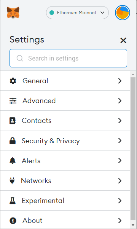The image size is (137, 229).
Task: Expand Networks via its chevron arrow
Action: click(x=120, y=181)
